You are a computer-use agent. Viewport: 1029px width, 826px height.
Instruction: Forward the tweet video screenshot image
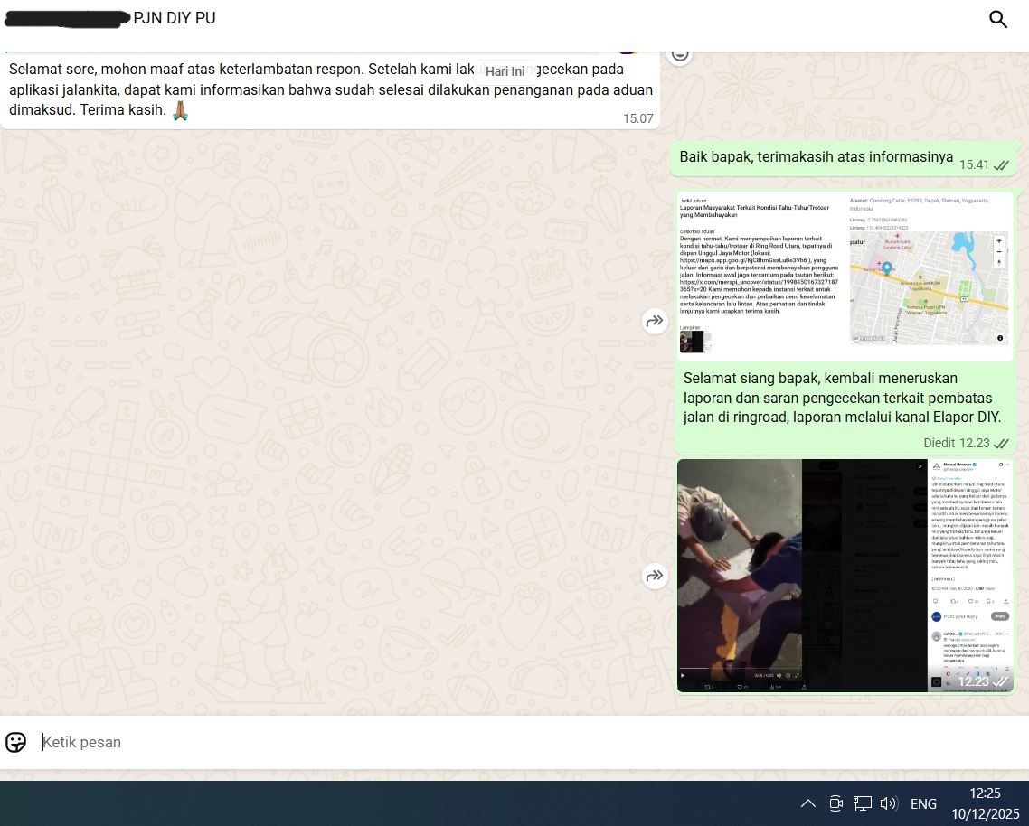[655, 576]
